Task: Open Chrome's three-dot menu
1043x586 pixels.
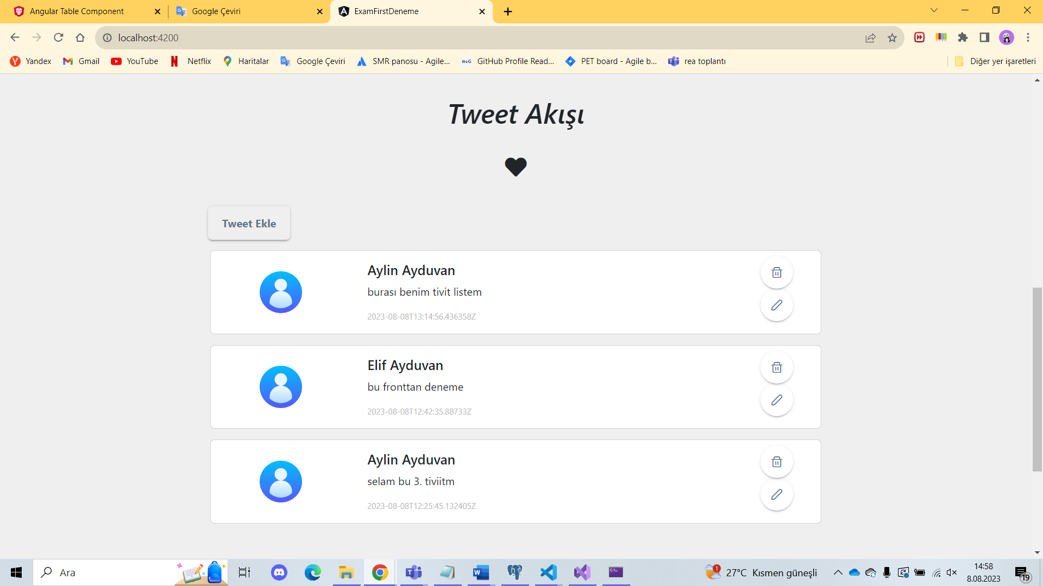Action: tap(1028, 37)
